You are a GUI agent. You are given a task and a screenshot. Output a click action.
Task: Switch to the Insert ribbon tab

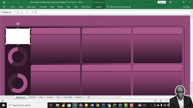tap(21, 7)
